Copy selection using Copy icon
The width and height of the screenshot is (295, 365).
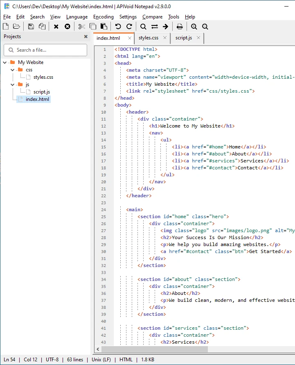pos(93,27)
